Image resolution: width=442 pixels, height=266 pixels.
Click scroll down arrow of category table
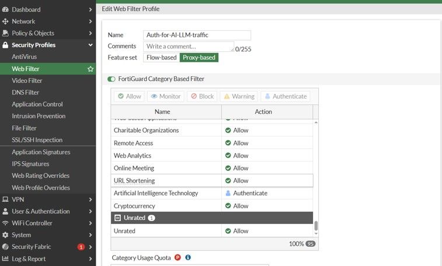pyautogui.click(x=316, y=233)
